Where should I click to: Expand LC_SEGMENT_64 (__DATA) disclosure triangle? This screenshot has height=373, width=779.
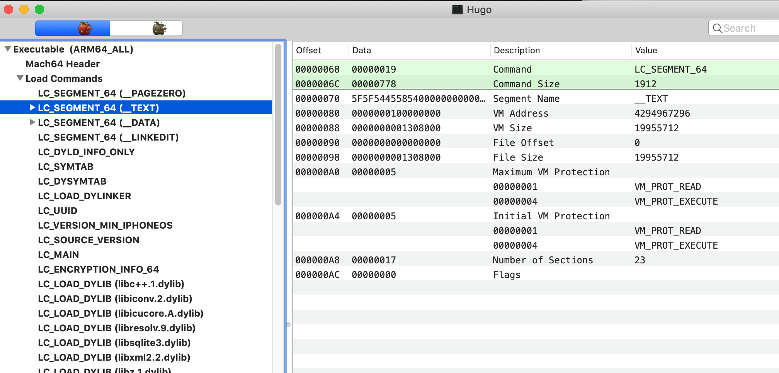pyautogui.click(x=32, y=122)
